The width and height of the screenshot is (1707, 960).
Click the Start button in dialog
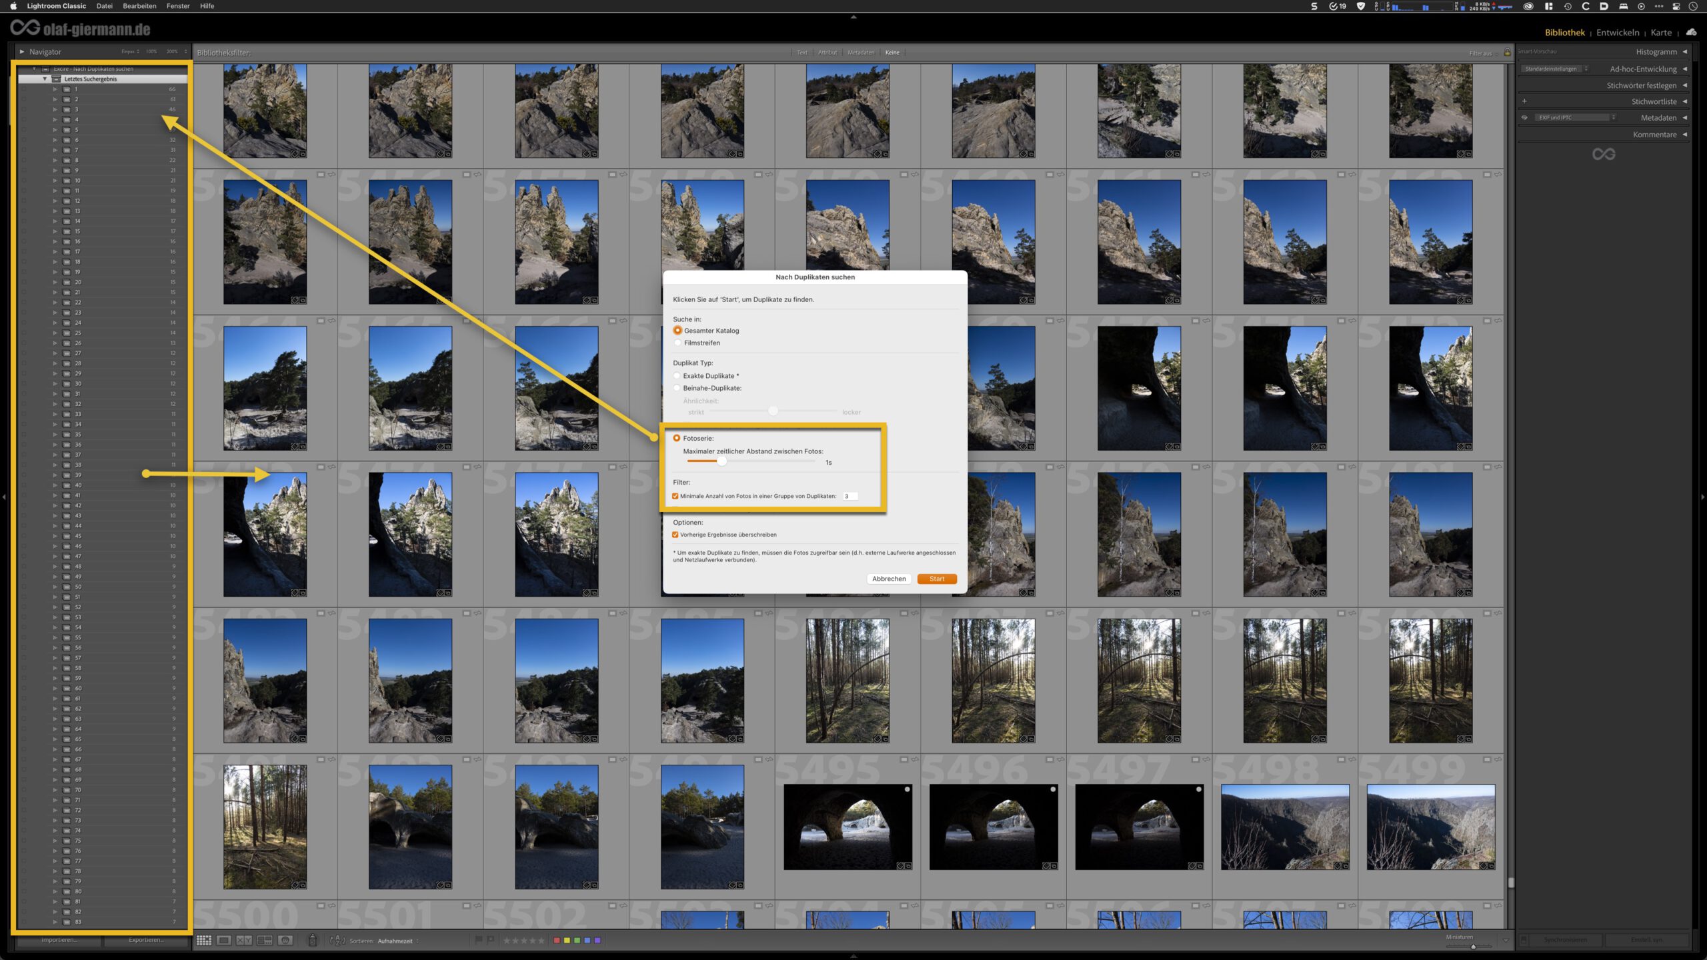pos(936,579)
